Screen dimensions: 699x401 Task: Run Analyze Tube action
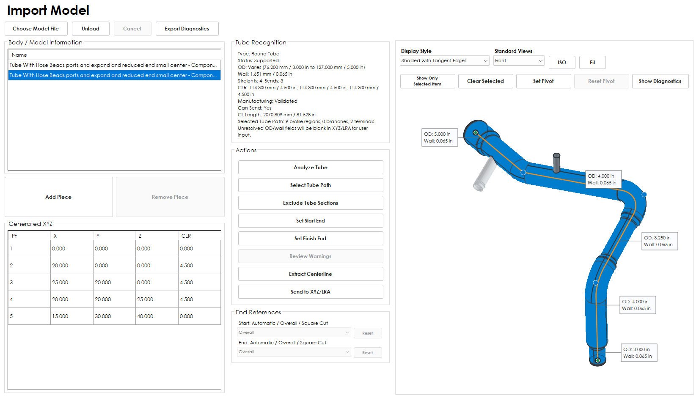311,168
